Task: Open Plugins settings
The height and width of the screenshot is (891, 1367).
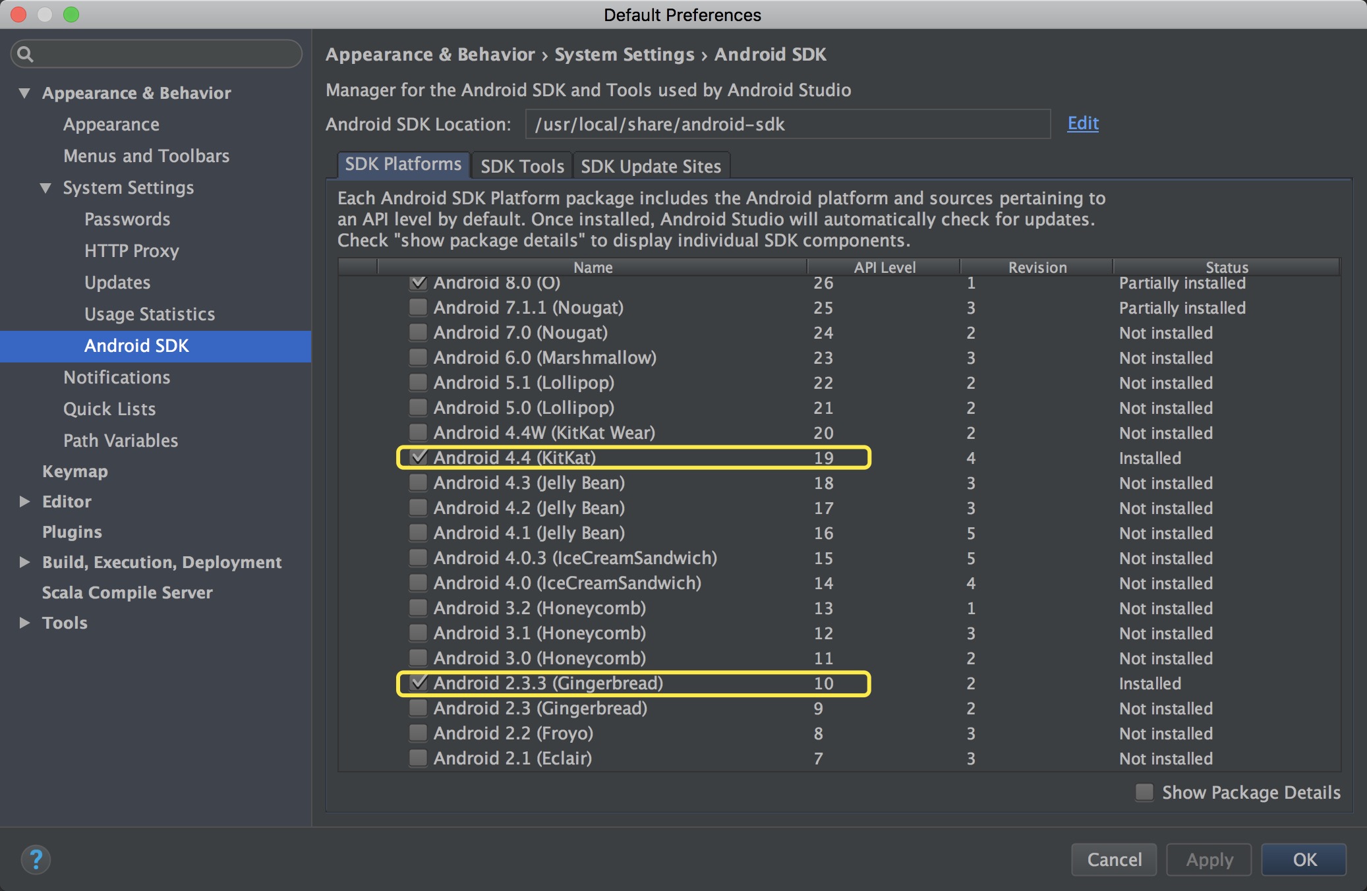Action: (x=72, y=532)
